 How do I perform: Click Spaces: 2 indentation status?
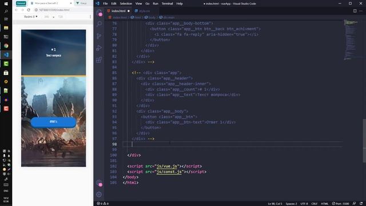(291, 204)
